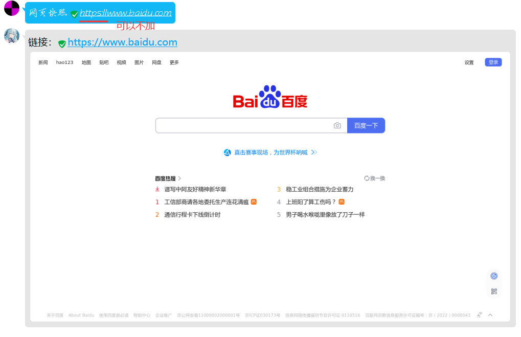Open 企业推广 footer link
This screenshot has height=337, width=521.
[x=164, y=315]
